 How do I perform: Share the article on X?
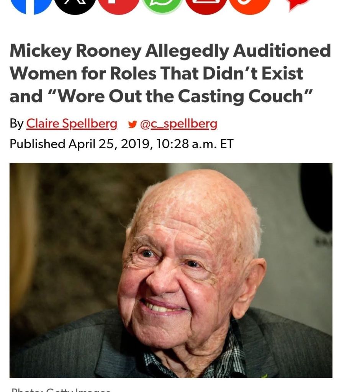(x=75, y=4)
